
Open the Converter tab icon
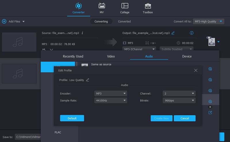pyautogui.click(x=78, y=6)
